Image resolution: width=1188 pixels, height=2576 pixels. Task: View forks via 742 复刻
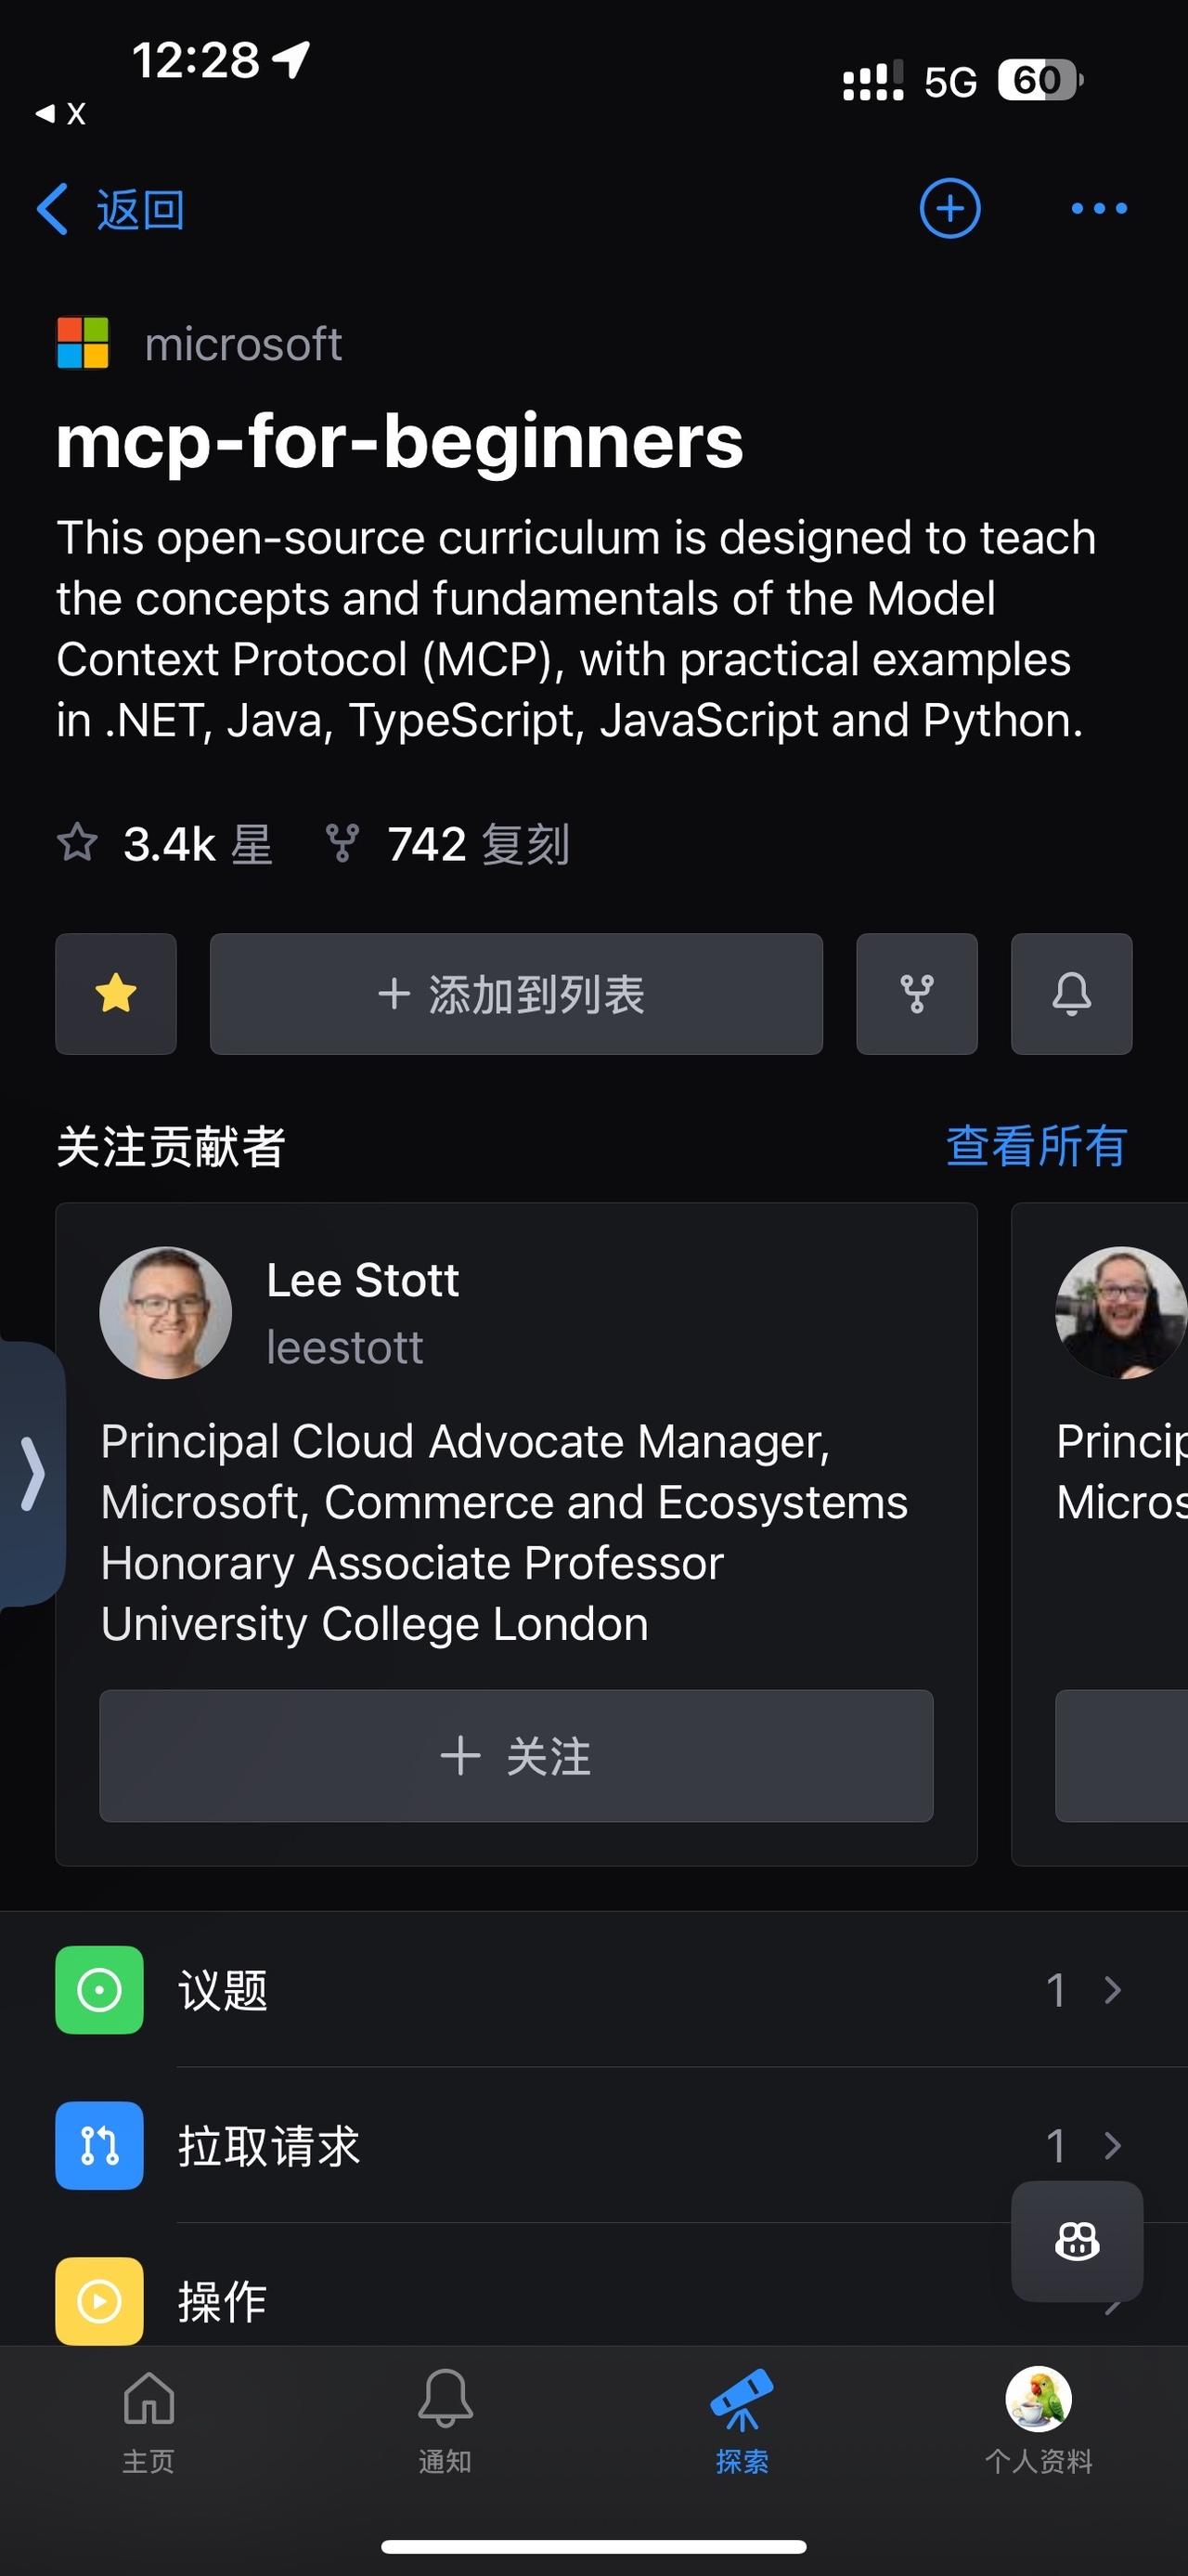click(x=447, y=844)
